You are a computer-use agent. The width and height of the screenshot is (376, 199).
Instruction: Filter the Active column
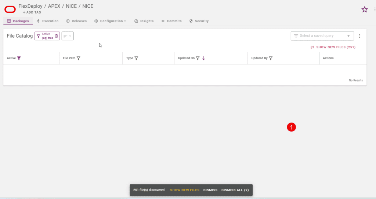[x=19, y=58]
